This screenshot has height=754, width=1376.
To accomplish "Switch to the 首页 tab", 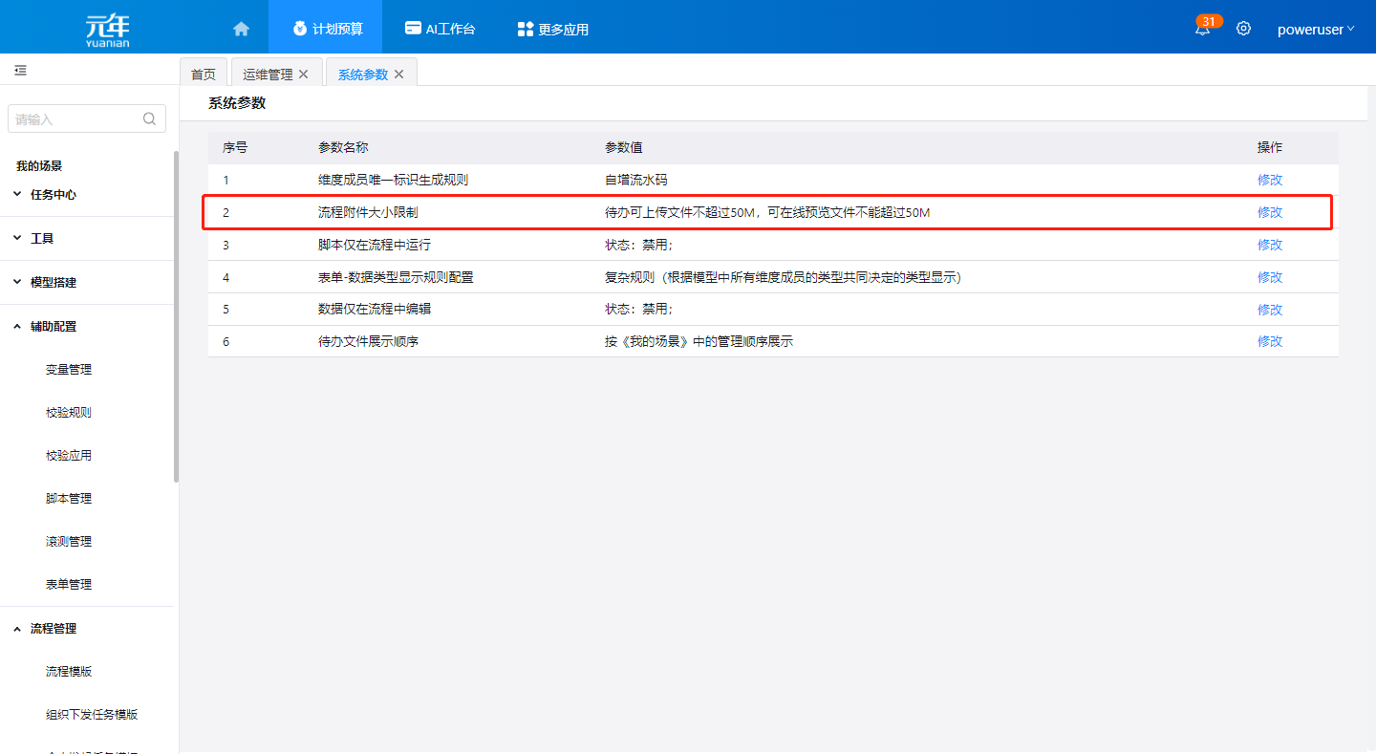I will tap(204, 75).
